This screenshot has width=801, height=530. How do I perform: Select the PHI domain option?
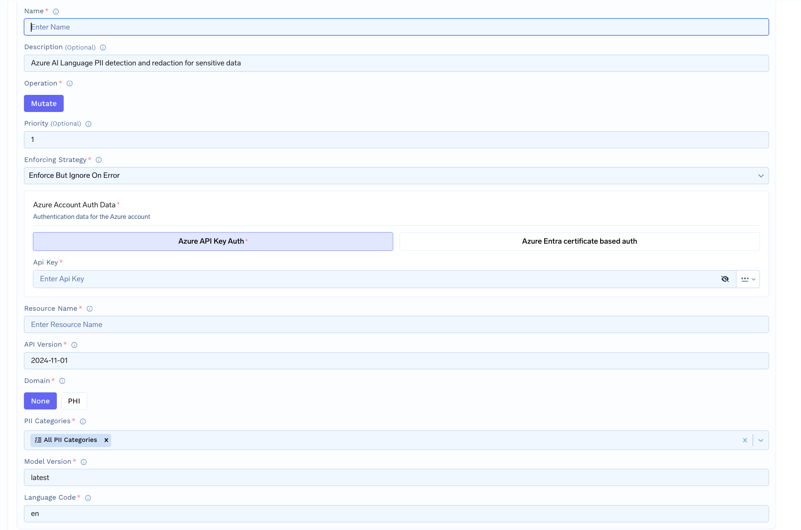(74, 401)
